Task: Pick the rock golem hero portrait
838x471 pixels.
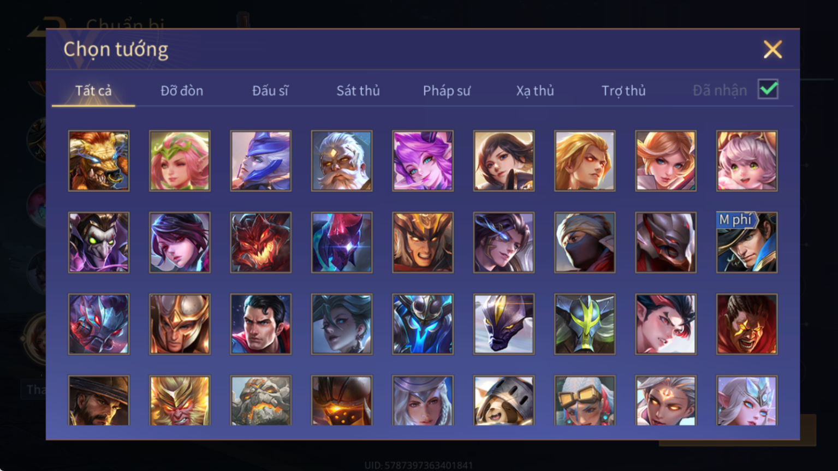Action: 261,400
